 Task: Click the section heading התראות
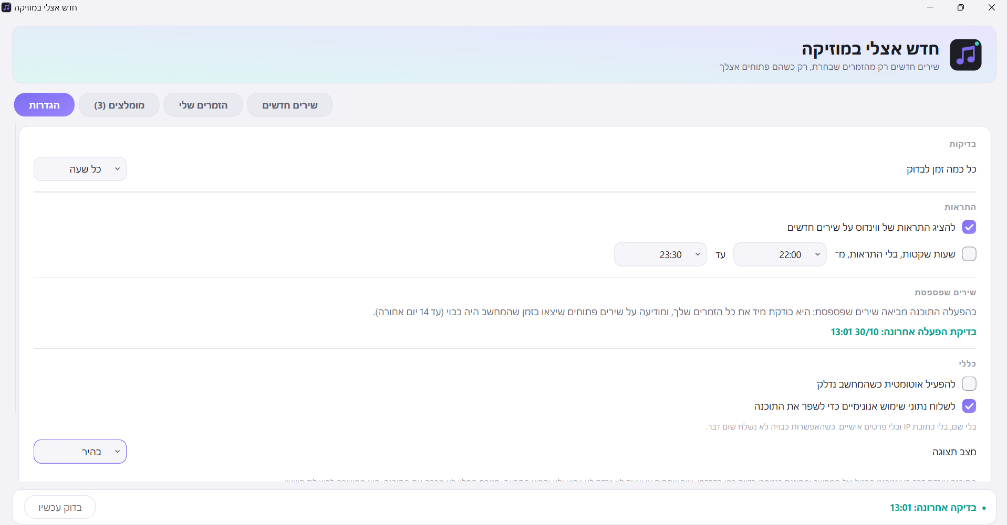960,207
